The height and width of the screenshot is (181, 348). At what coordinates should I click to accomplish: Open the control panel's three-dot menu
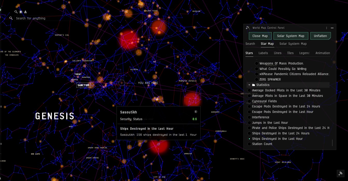(x=327, y=28)
